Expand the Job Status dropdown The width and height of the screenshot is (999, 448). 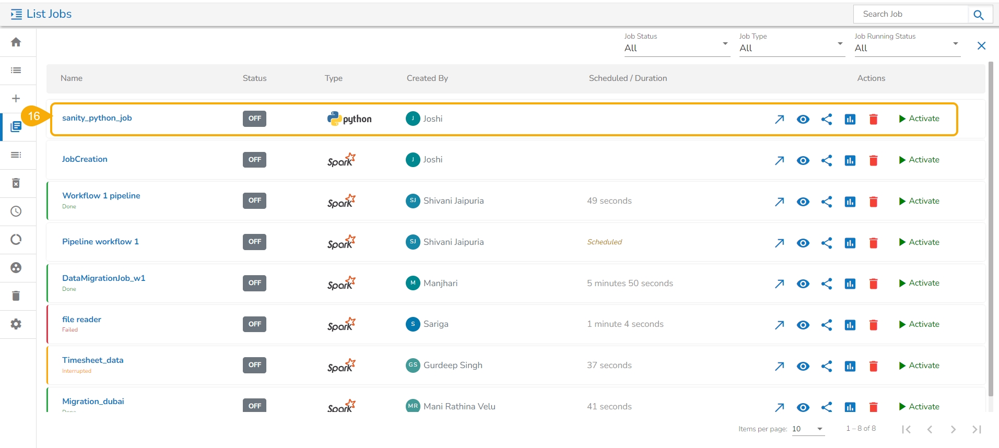(677, 48)
